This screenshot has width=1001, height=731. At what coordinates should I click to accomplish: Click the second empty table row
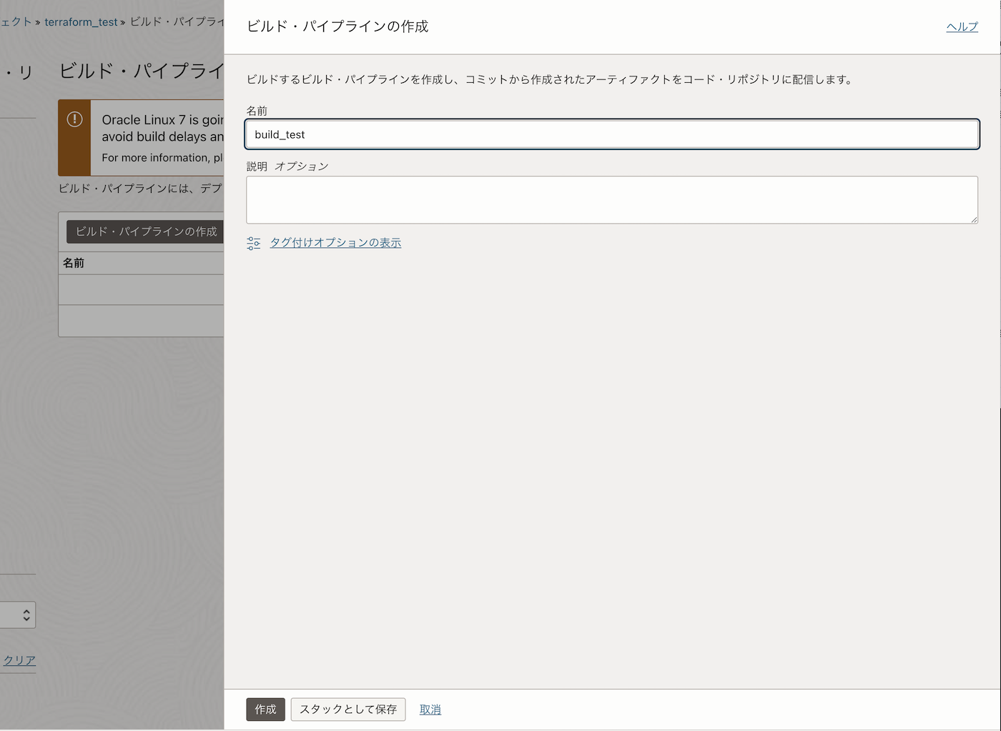point(141,321)
